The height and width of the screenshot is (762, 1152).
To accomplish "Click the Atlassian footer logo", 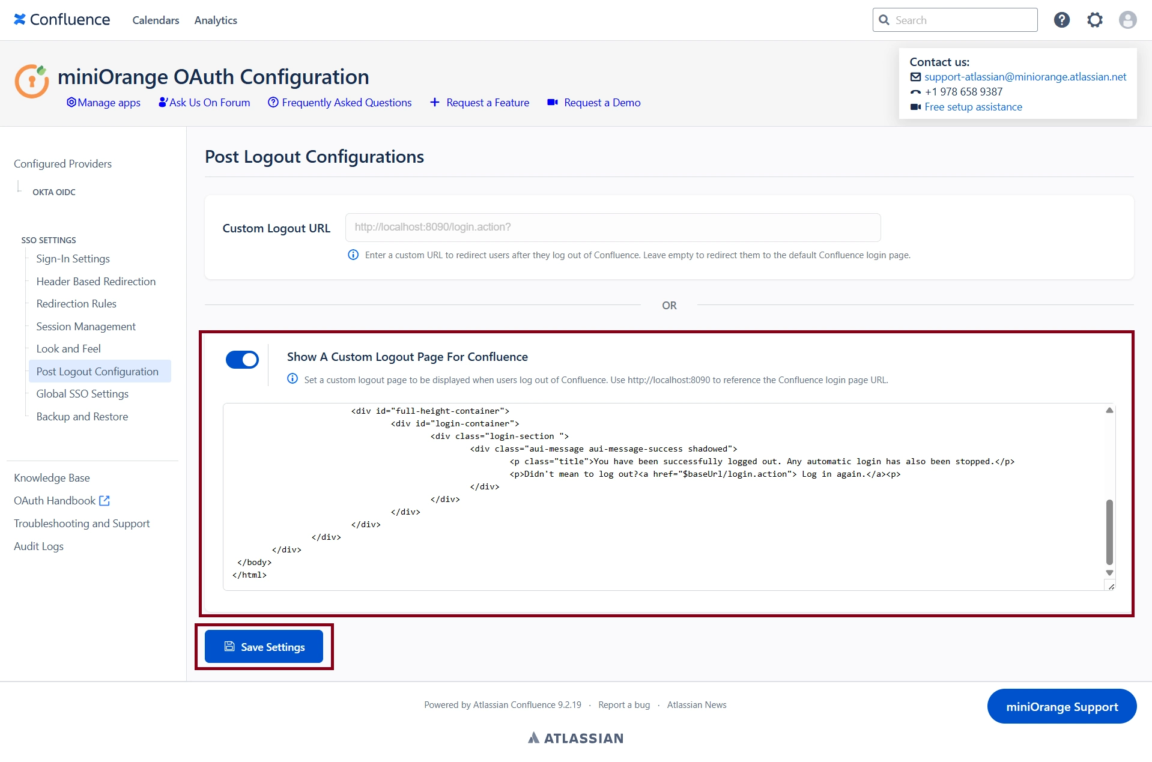I will click(x=575, y=738).
